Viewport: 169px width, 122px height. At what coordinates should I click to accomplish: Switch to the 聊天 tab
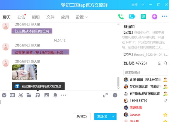(x=6, y=17)
